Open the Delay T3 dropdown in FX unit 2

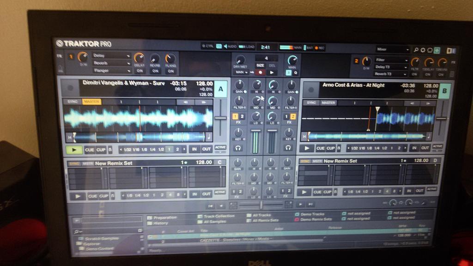tap(391, 67)
